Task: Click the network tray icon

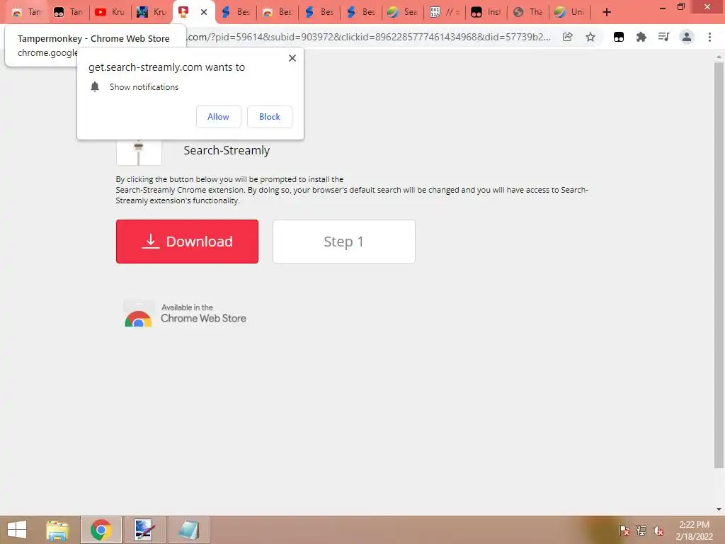Action: 641,531
